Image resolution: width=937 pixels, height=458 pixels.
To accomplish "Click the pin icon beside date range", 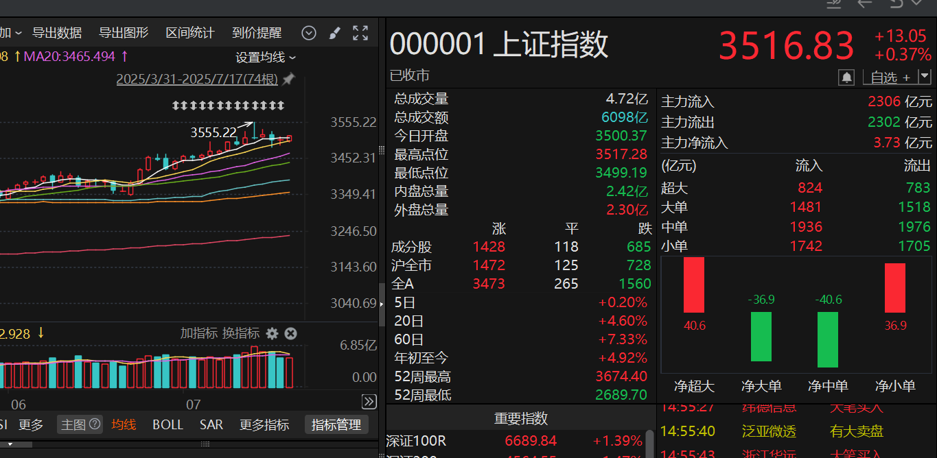I will click(288, 80).
